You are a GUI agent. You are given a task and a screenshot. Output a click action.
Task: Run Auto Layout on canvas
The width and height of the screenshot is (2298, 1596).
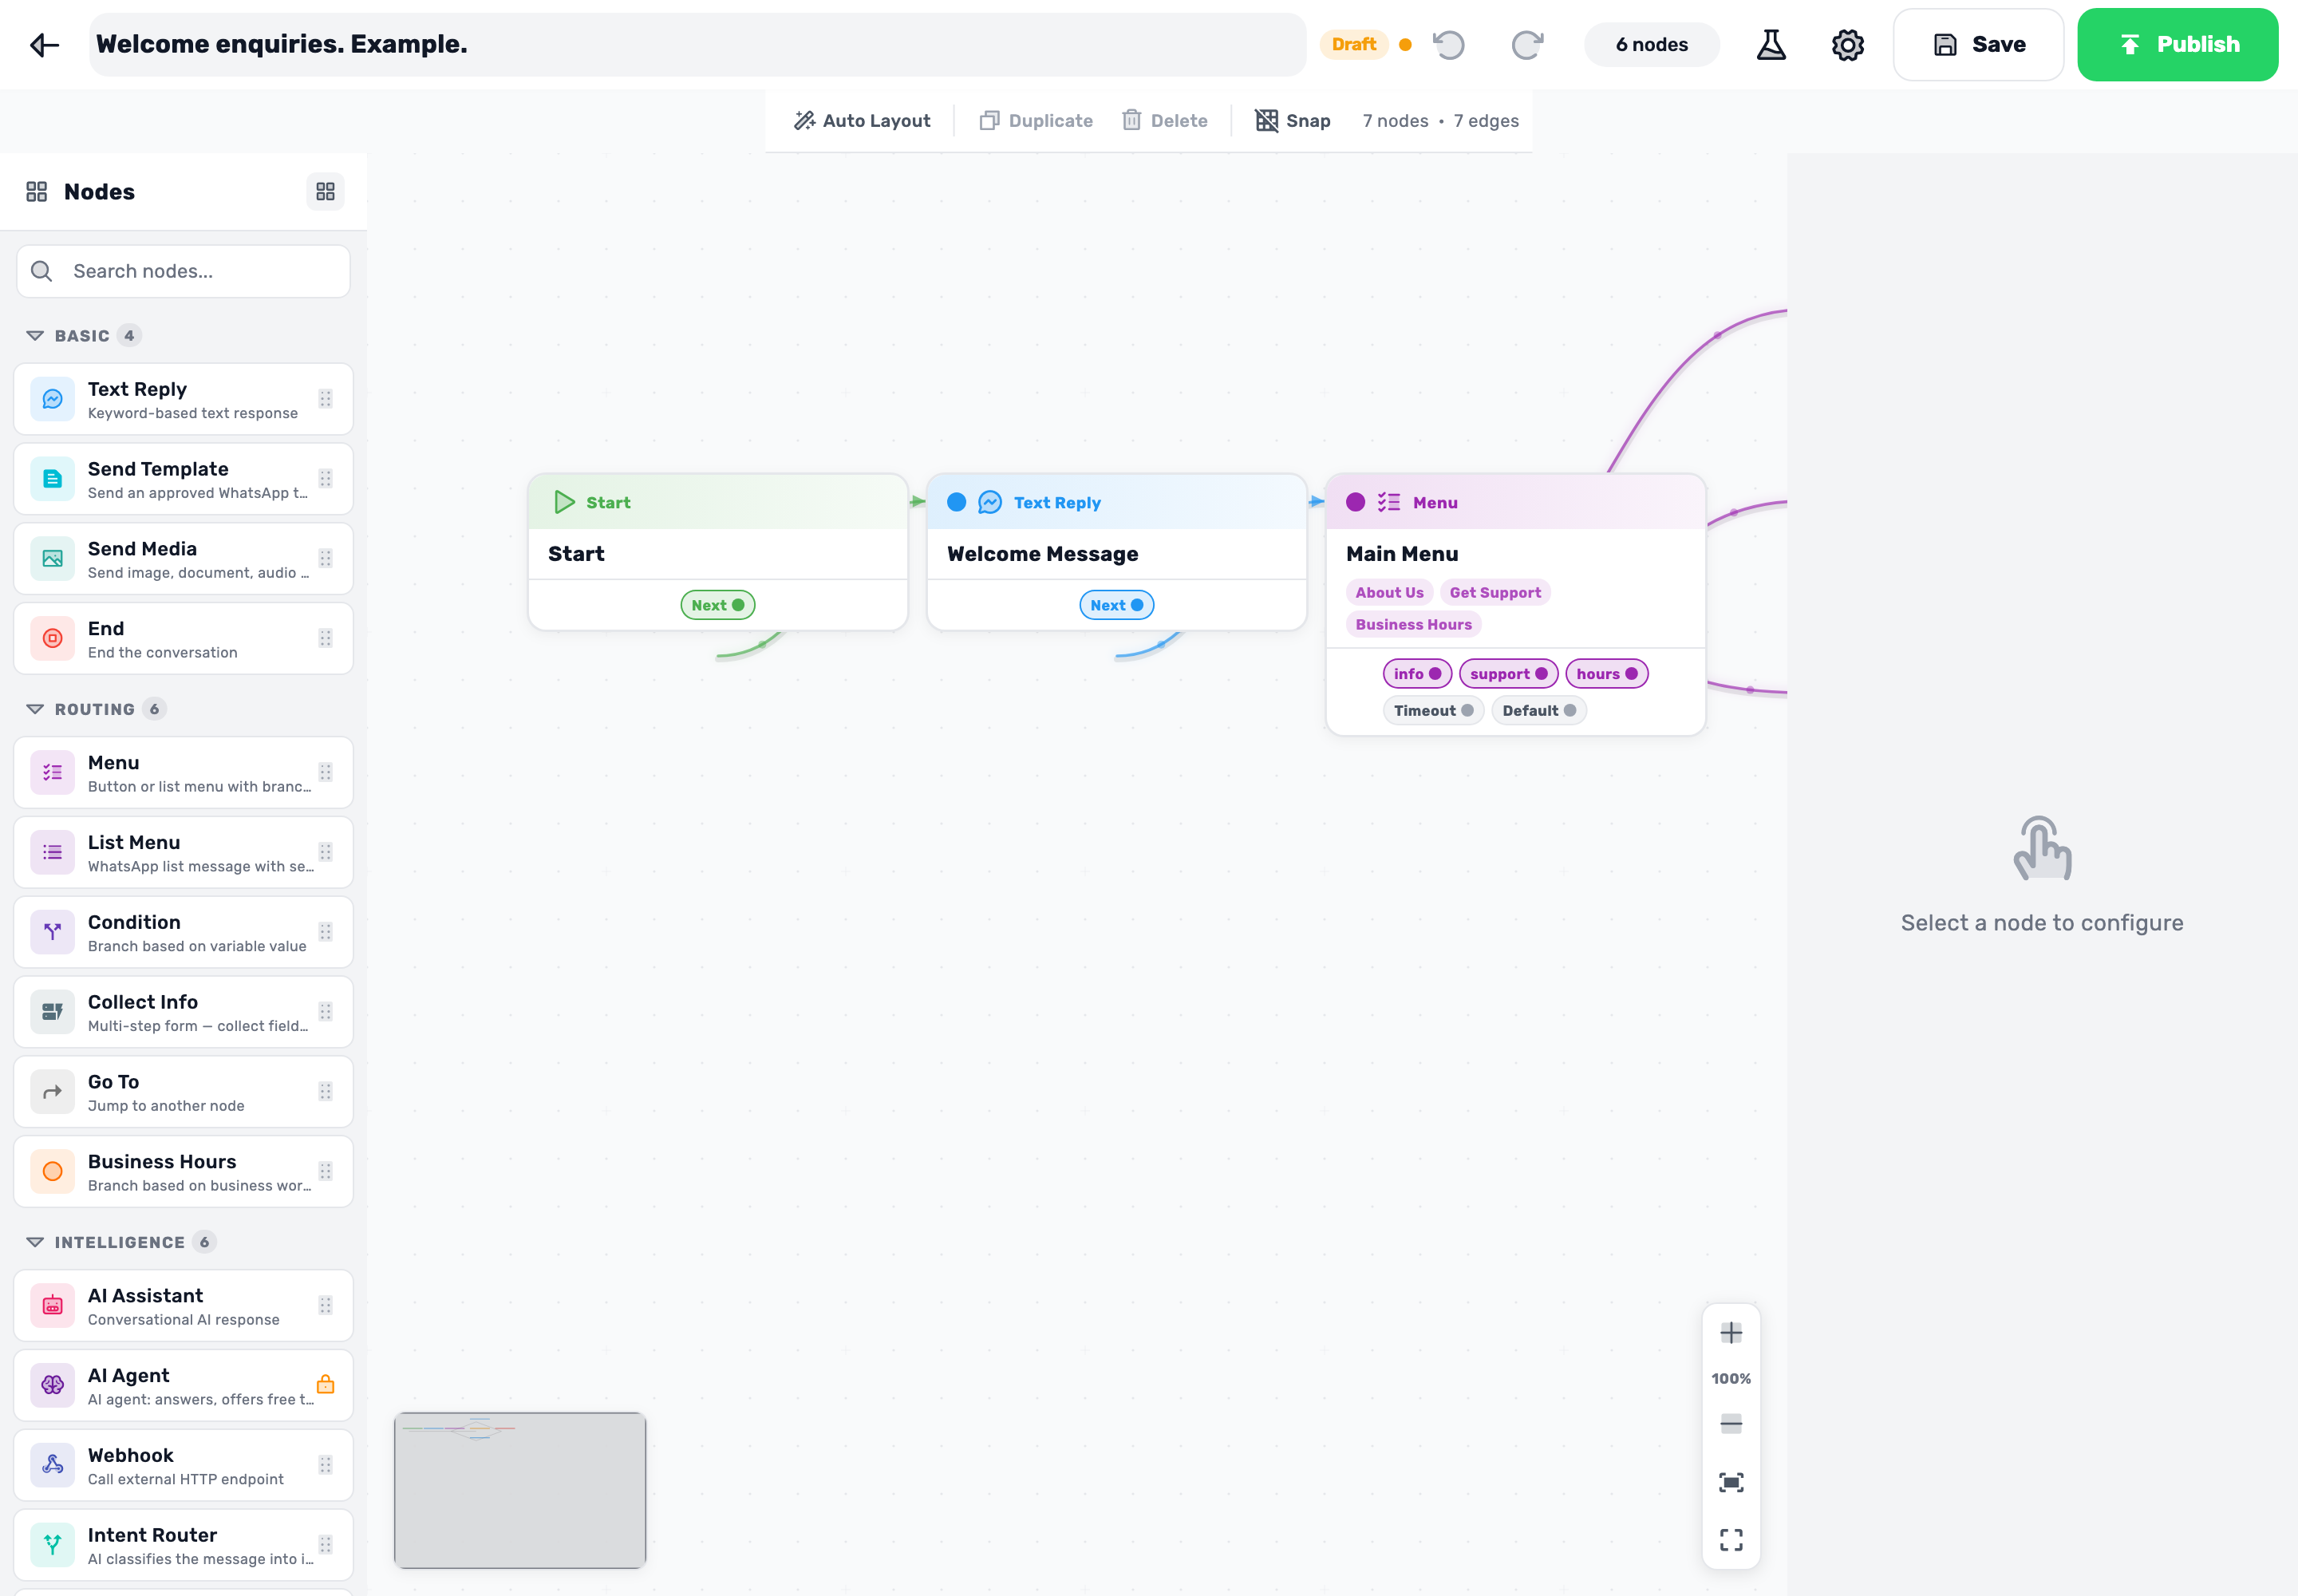(x=861, y=121)
